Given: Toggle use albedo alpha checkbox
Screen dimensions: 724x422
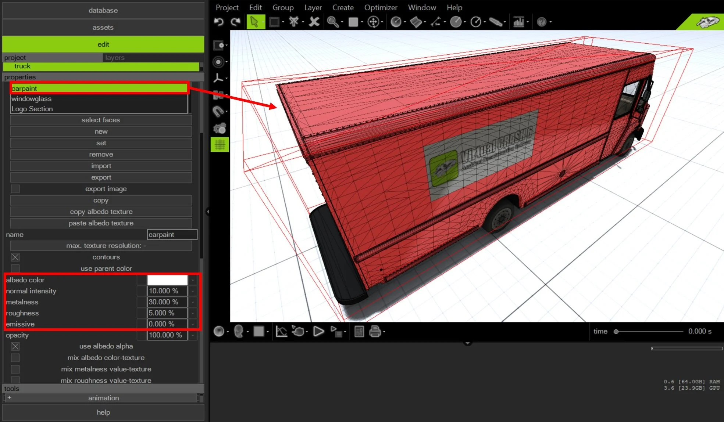Looking at the screenshot, I should (x=15, y=346).
